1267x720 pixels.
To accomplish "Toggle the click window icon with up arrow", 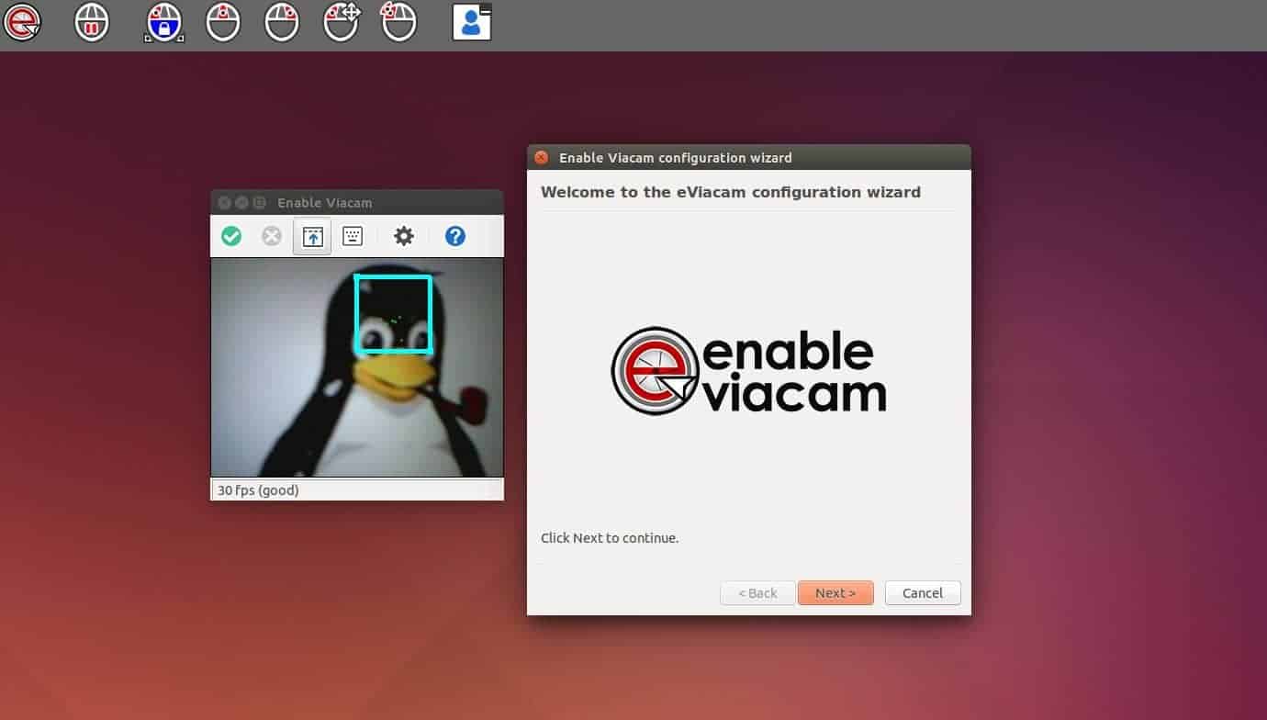I will click(313, 236).
